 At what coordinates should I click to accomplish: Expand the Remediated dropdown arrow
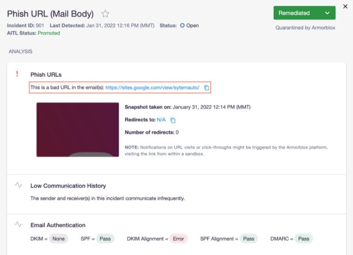(x=327, y=13)
